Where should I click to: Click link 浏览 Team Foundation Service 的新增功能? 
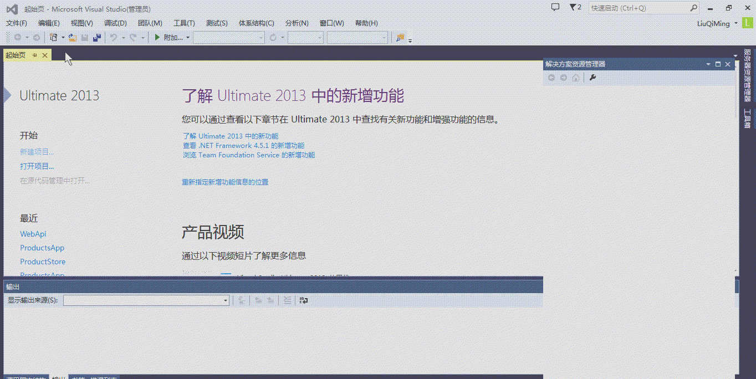[x=249, y=155]
